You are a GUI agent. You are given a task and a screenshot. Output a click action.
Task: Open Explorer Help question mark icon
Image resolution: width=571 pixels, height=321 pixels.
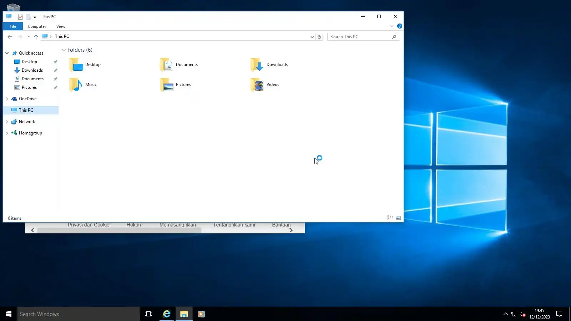tap(400, 26)
